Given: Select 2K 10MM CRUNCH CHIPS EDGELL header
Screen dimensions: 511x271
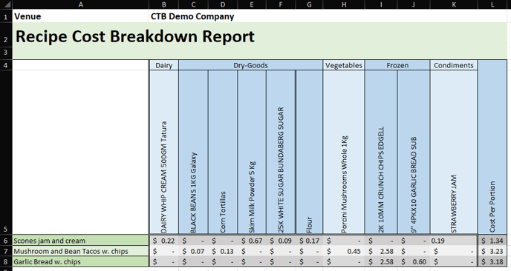Looking at the screenshot, I should coord(381,152).
